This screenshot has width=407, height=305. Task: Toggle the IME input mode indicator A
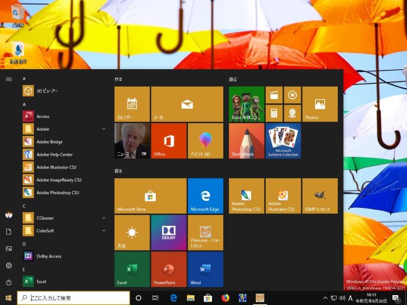click(351, 298)
